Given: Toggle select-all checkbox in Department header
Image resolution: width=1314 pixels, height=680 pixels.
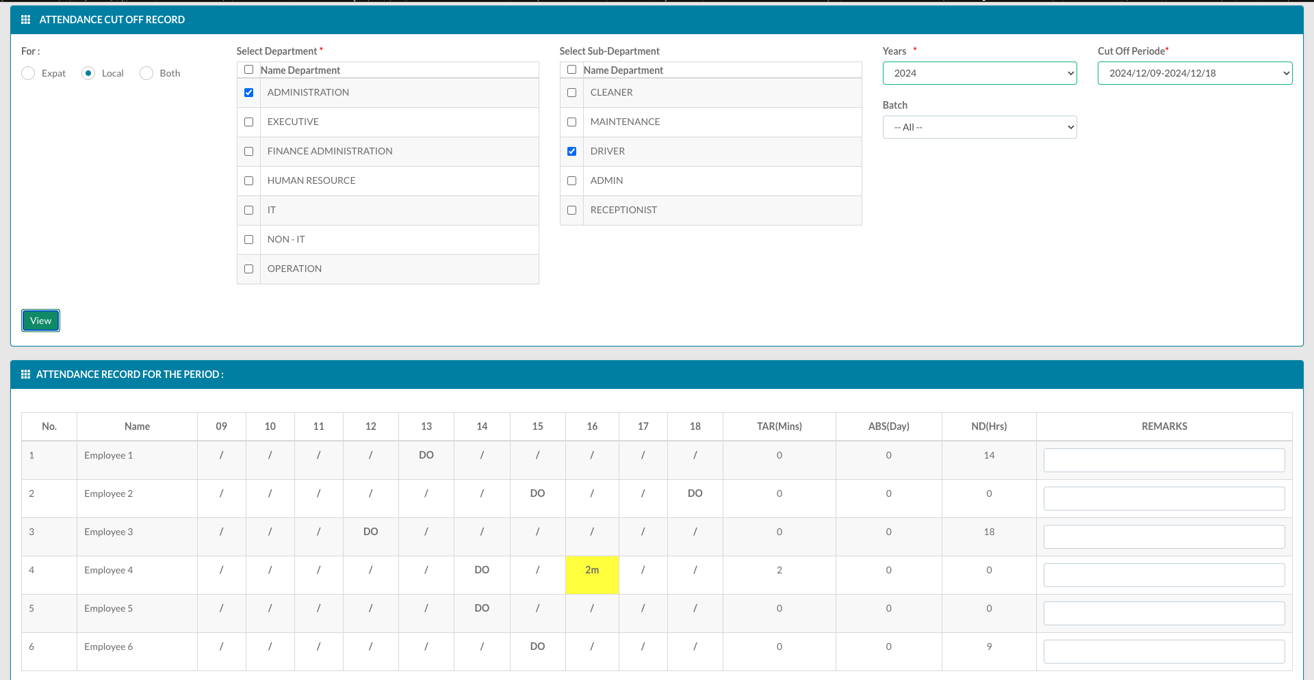Looking at the screenshot, I should [249, 70].
